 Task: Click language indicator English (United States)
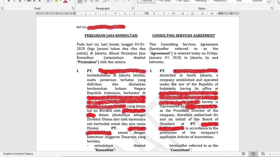(x=18, y=154)
